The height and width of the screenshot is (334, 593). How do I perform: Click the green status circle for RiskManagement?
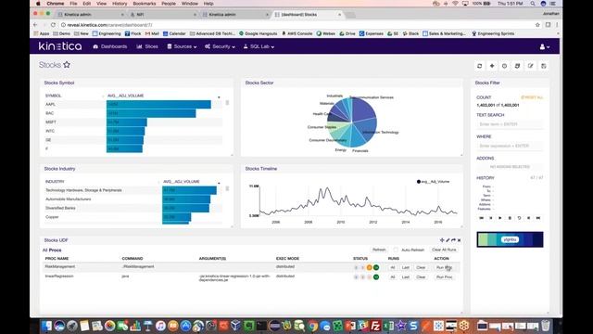(x=376, y=267)
